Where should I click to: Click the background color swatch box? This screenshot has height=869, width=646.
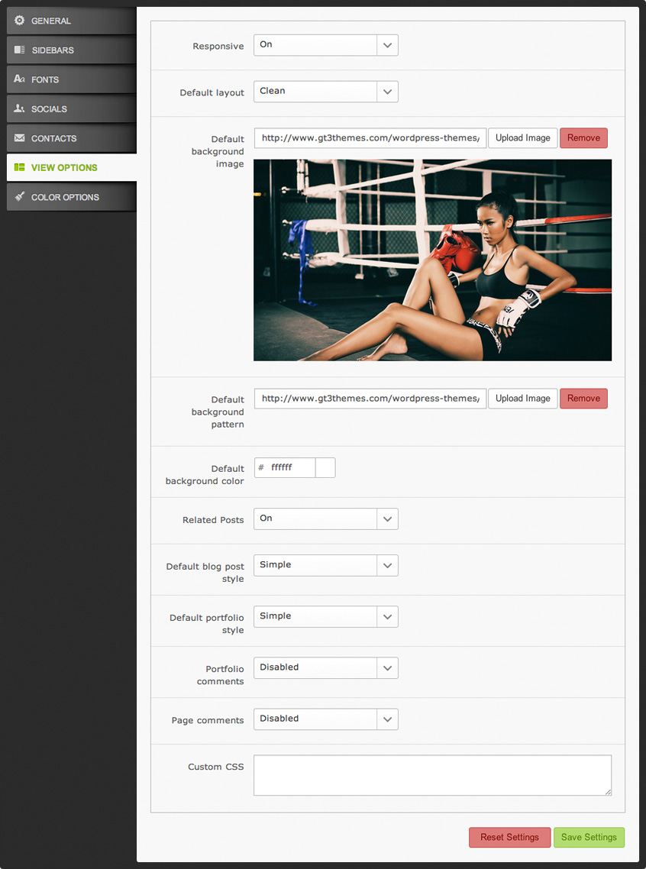pos(325,468)
